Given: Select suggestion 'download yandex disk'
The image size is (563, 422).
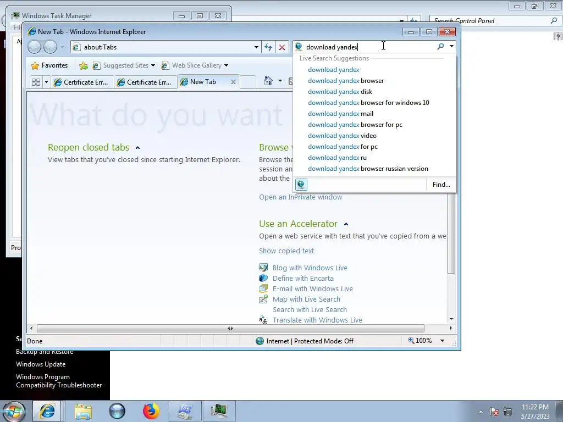Looking at the screenshot, I should click(x=340, y=92).
